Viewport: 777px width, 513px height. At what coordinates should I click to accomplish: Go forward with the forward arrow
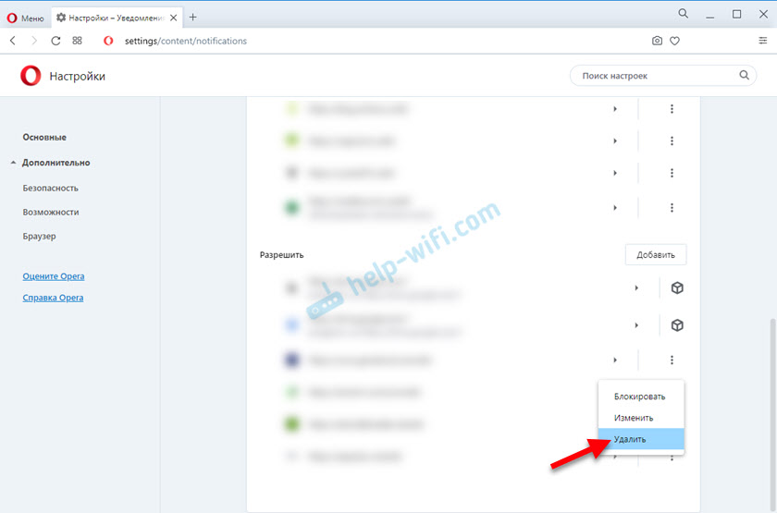pyautogui.click(x=34, y=41)
